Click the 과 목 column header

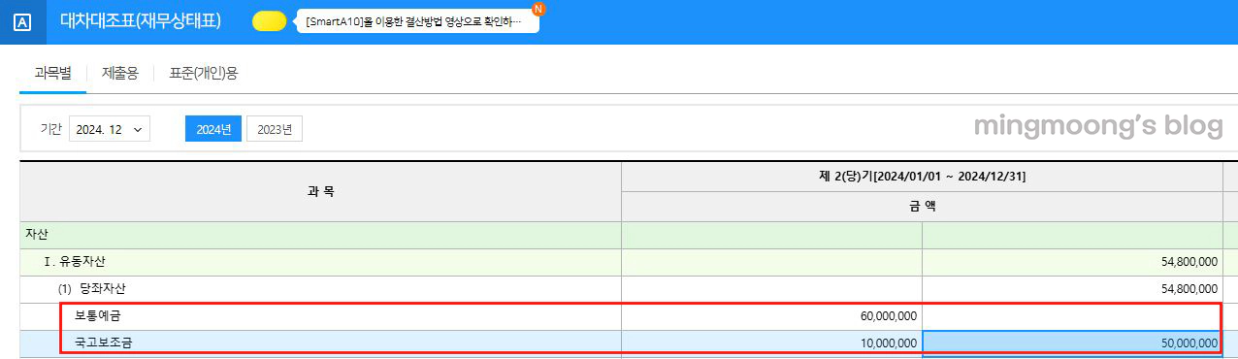(320, 192)
